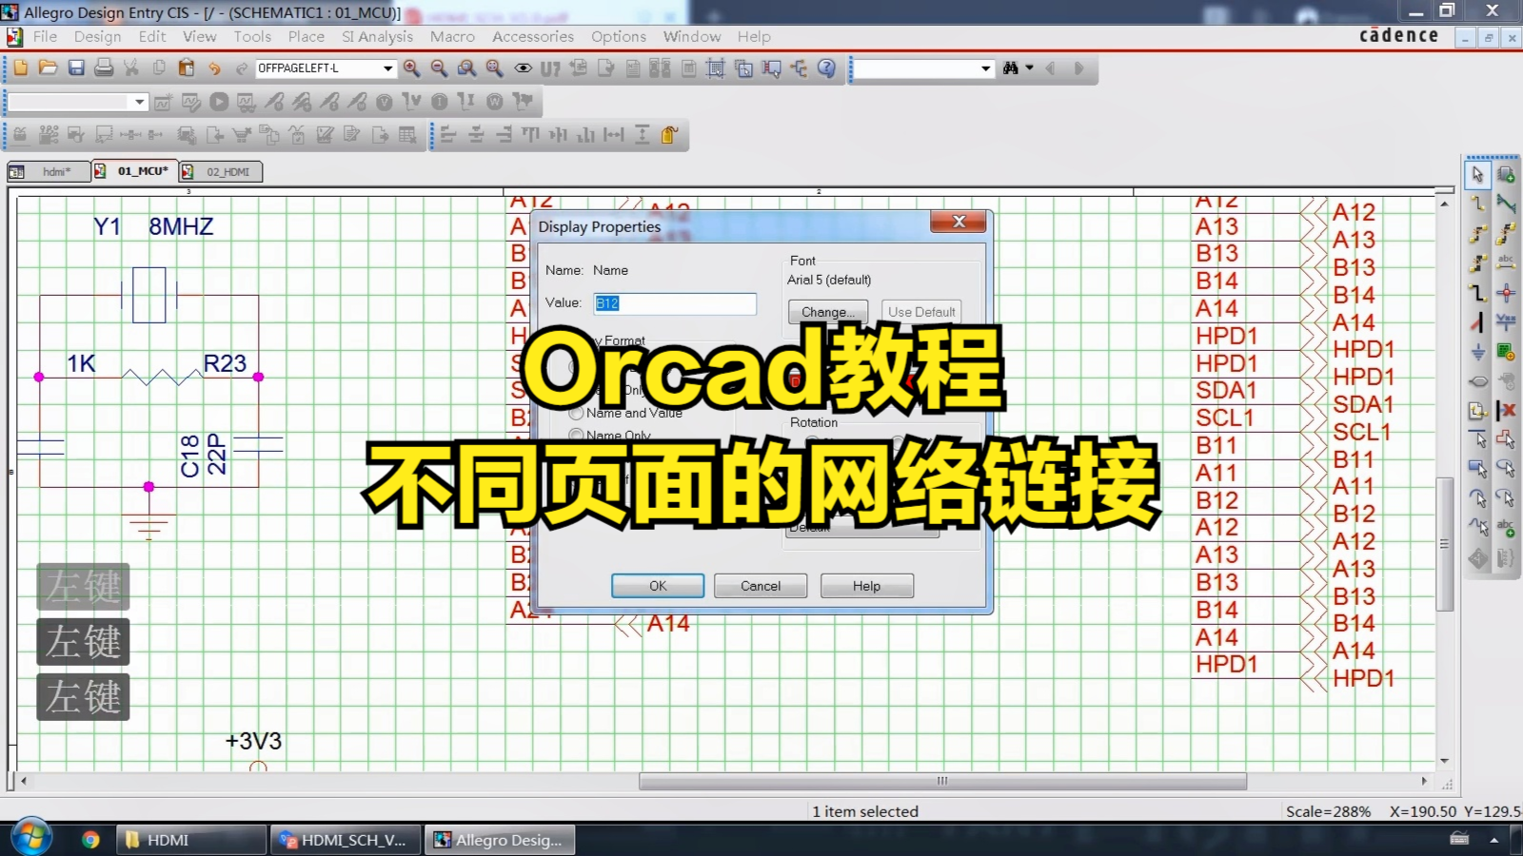
Task: Expand the OFFPAGELEFT-L part dropdown
Action: (x=387, y=68)
